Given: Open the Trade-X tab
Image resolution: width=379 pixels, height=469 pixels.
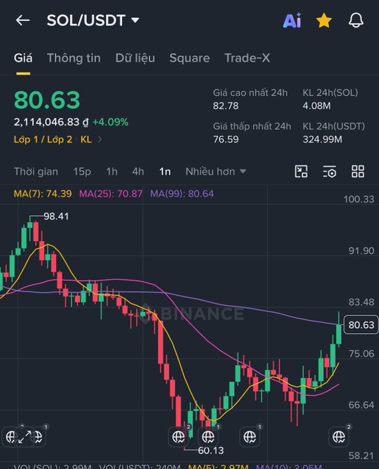Looking at the screenshot, I should [x=247, y=58].
